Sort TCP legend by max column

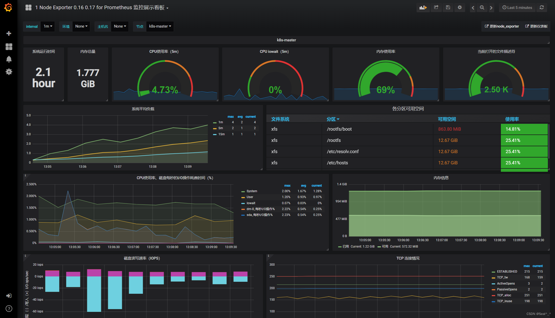526,266
